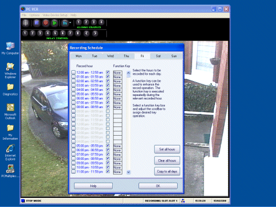The height and width of the screenshot is (207, 276).
Task: Confirm the schedule with the OK button
Action: tap(158, 186)
